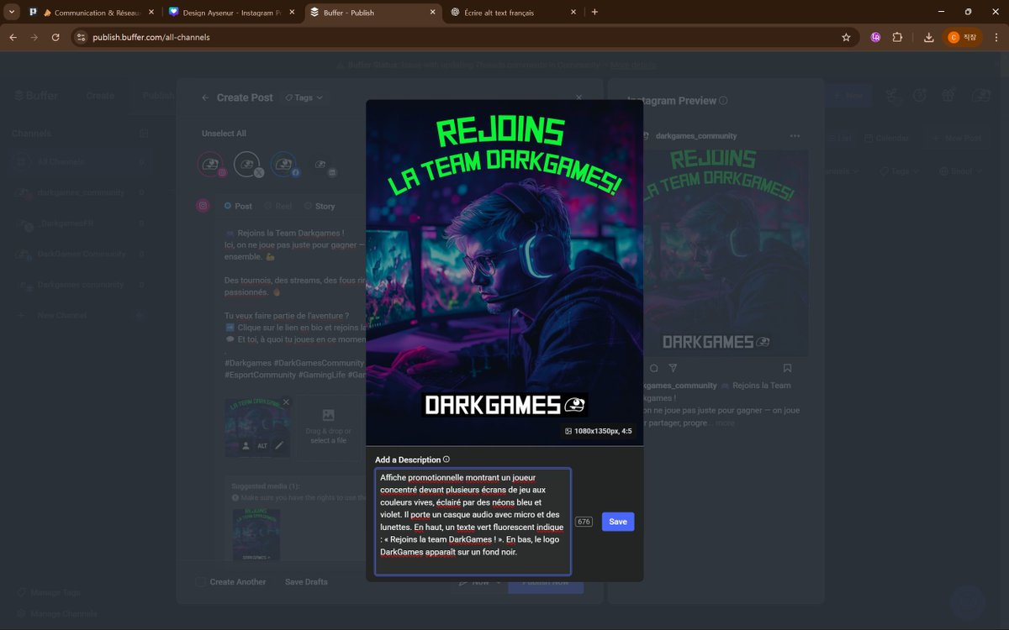Open browser downloads icon
1009x630 pixels.
[928, 37]
